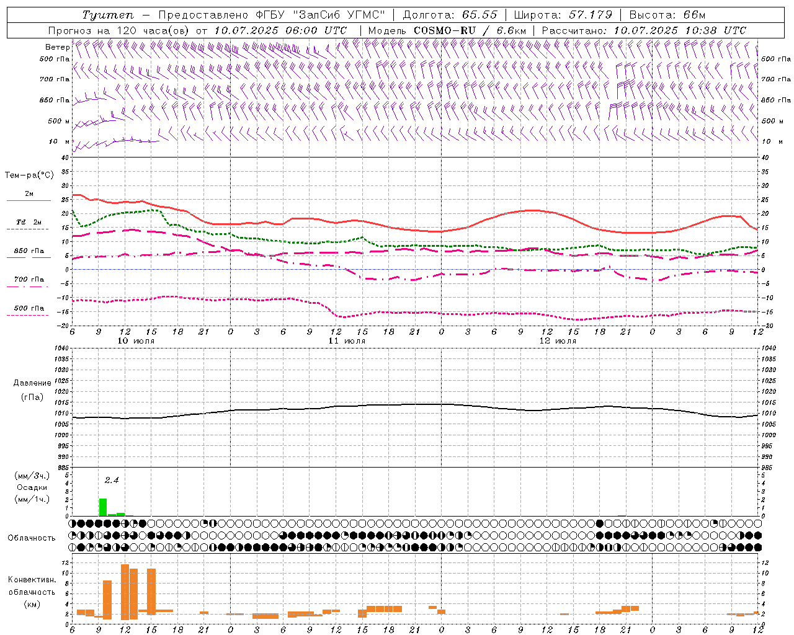
Task: Select the 'Прогноз на 120 часа(ов)' forecast header
Action: pyautogui.click(x=119, y=30)
